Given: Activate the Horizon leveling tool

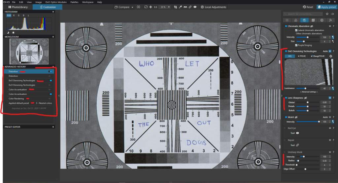Looking at the screenshot, I should point(186,7).
